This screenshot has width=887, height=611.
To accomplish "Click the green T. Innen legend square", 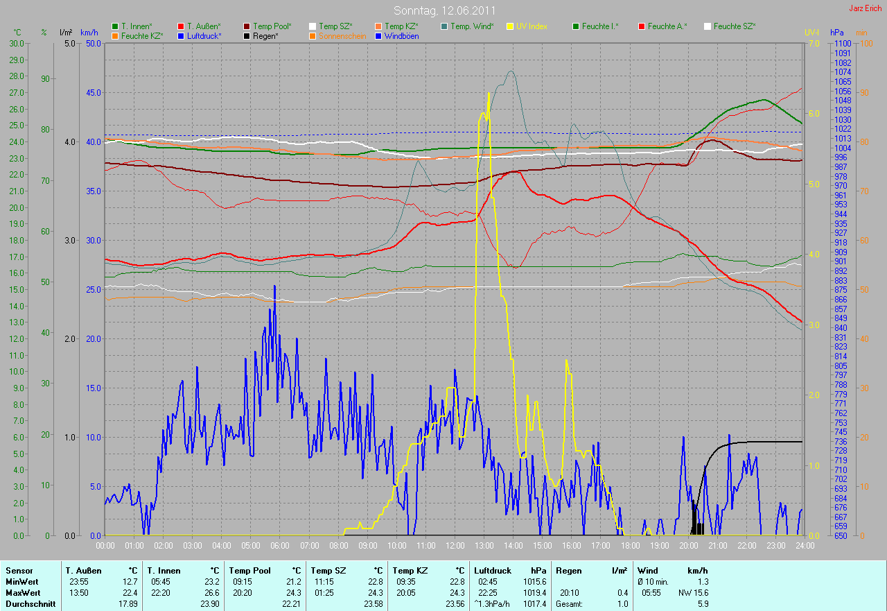I will coord(115,26).
